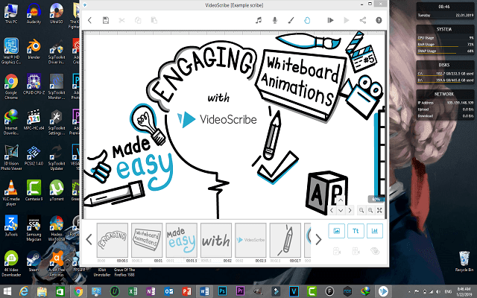This screenshot has height=298, width=477.
Task: Click the add text Tt button
Action: (x=356, y=231)
